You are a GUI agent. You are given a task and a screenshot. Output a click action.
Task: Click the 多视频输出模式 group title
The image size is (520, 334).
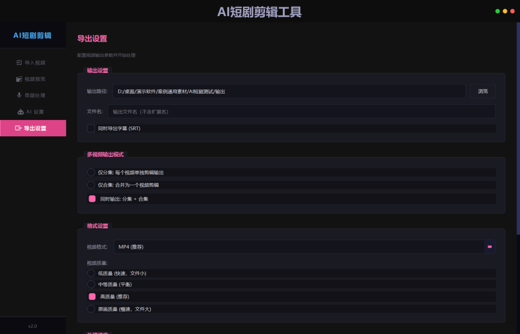click(105, 154)
